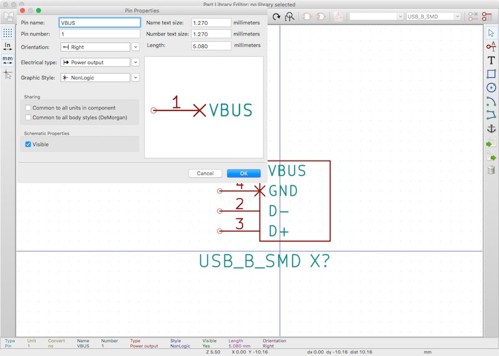Toggle the grid display icon
499x356 pixels.
(7, 33)
